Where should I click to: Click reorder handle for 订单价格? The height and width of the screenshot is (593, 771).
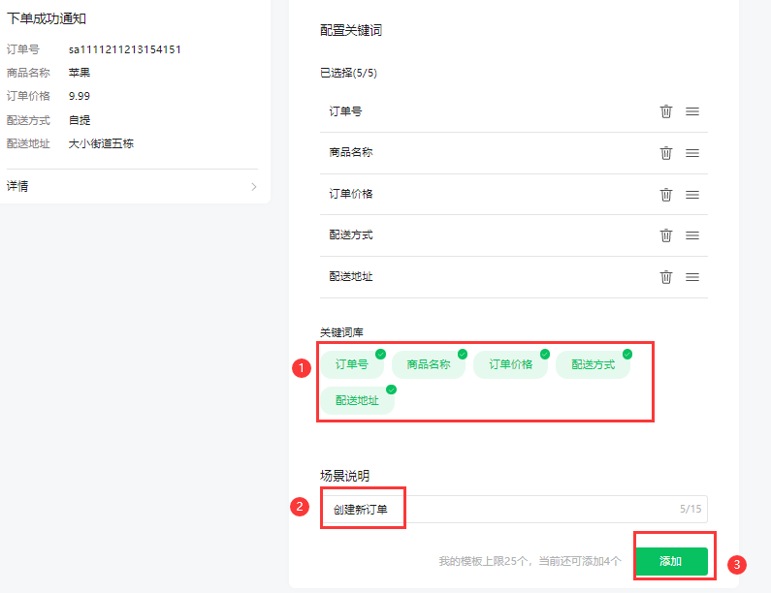click(692, 194)
